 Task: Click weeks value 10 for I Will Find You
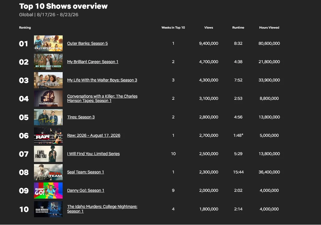click(173, 154)
